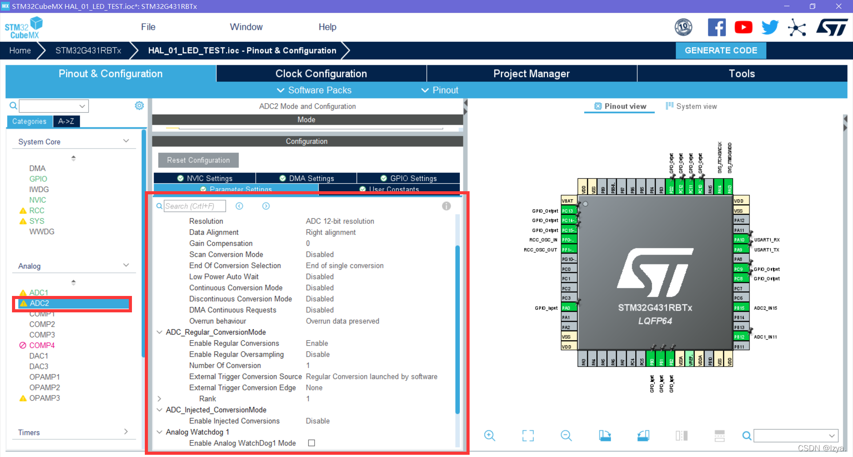Viewport: 853px width, 457px height.
Task: Open the Pinout dropdown menu
Action: tap(439, 90)
